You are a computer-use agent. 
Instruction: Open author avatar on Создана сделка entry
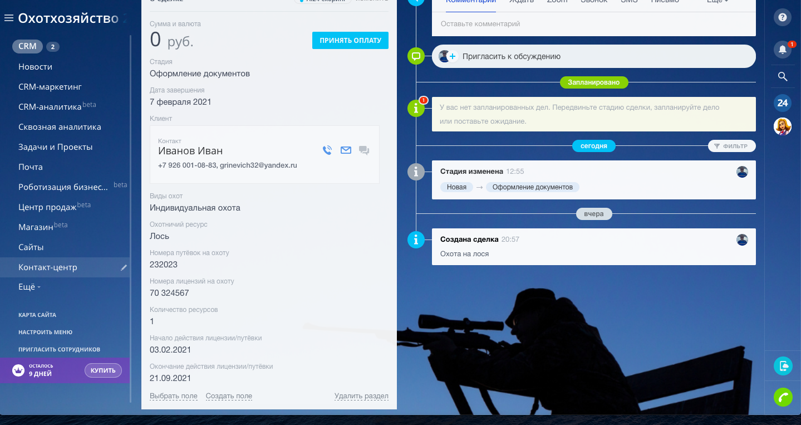742,240
